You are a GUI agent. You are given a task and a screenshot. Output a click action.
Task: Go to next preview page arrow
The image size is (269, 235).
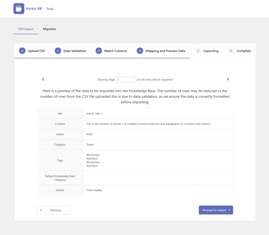pos(228,79)
